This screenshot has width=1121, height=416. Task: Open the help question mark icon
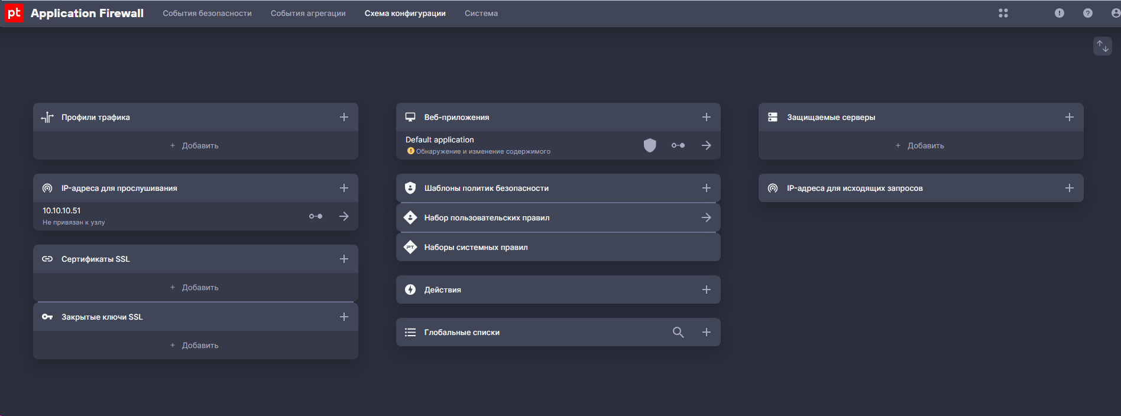(x=1087, y=13)
